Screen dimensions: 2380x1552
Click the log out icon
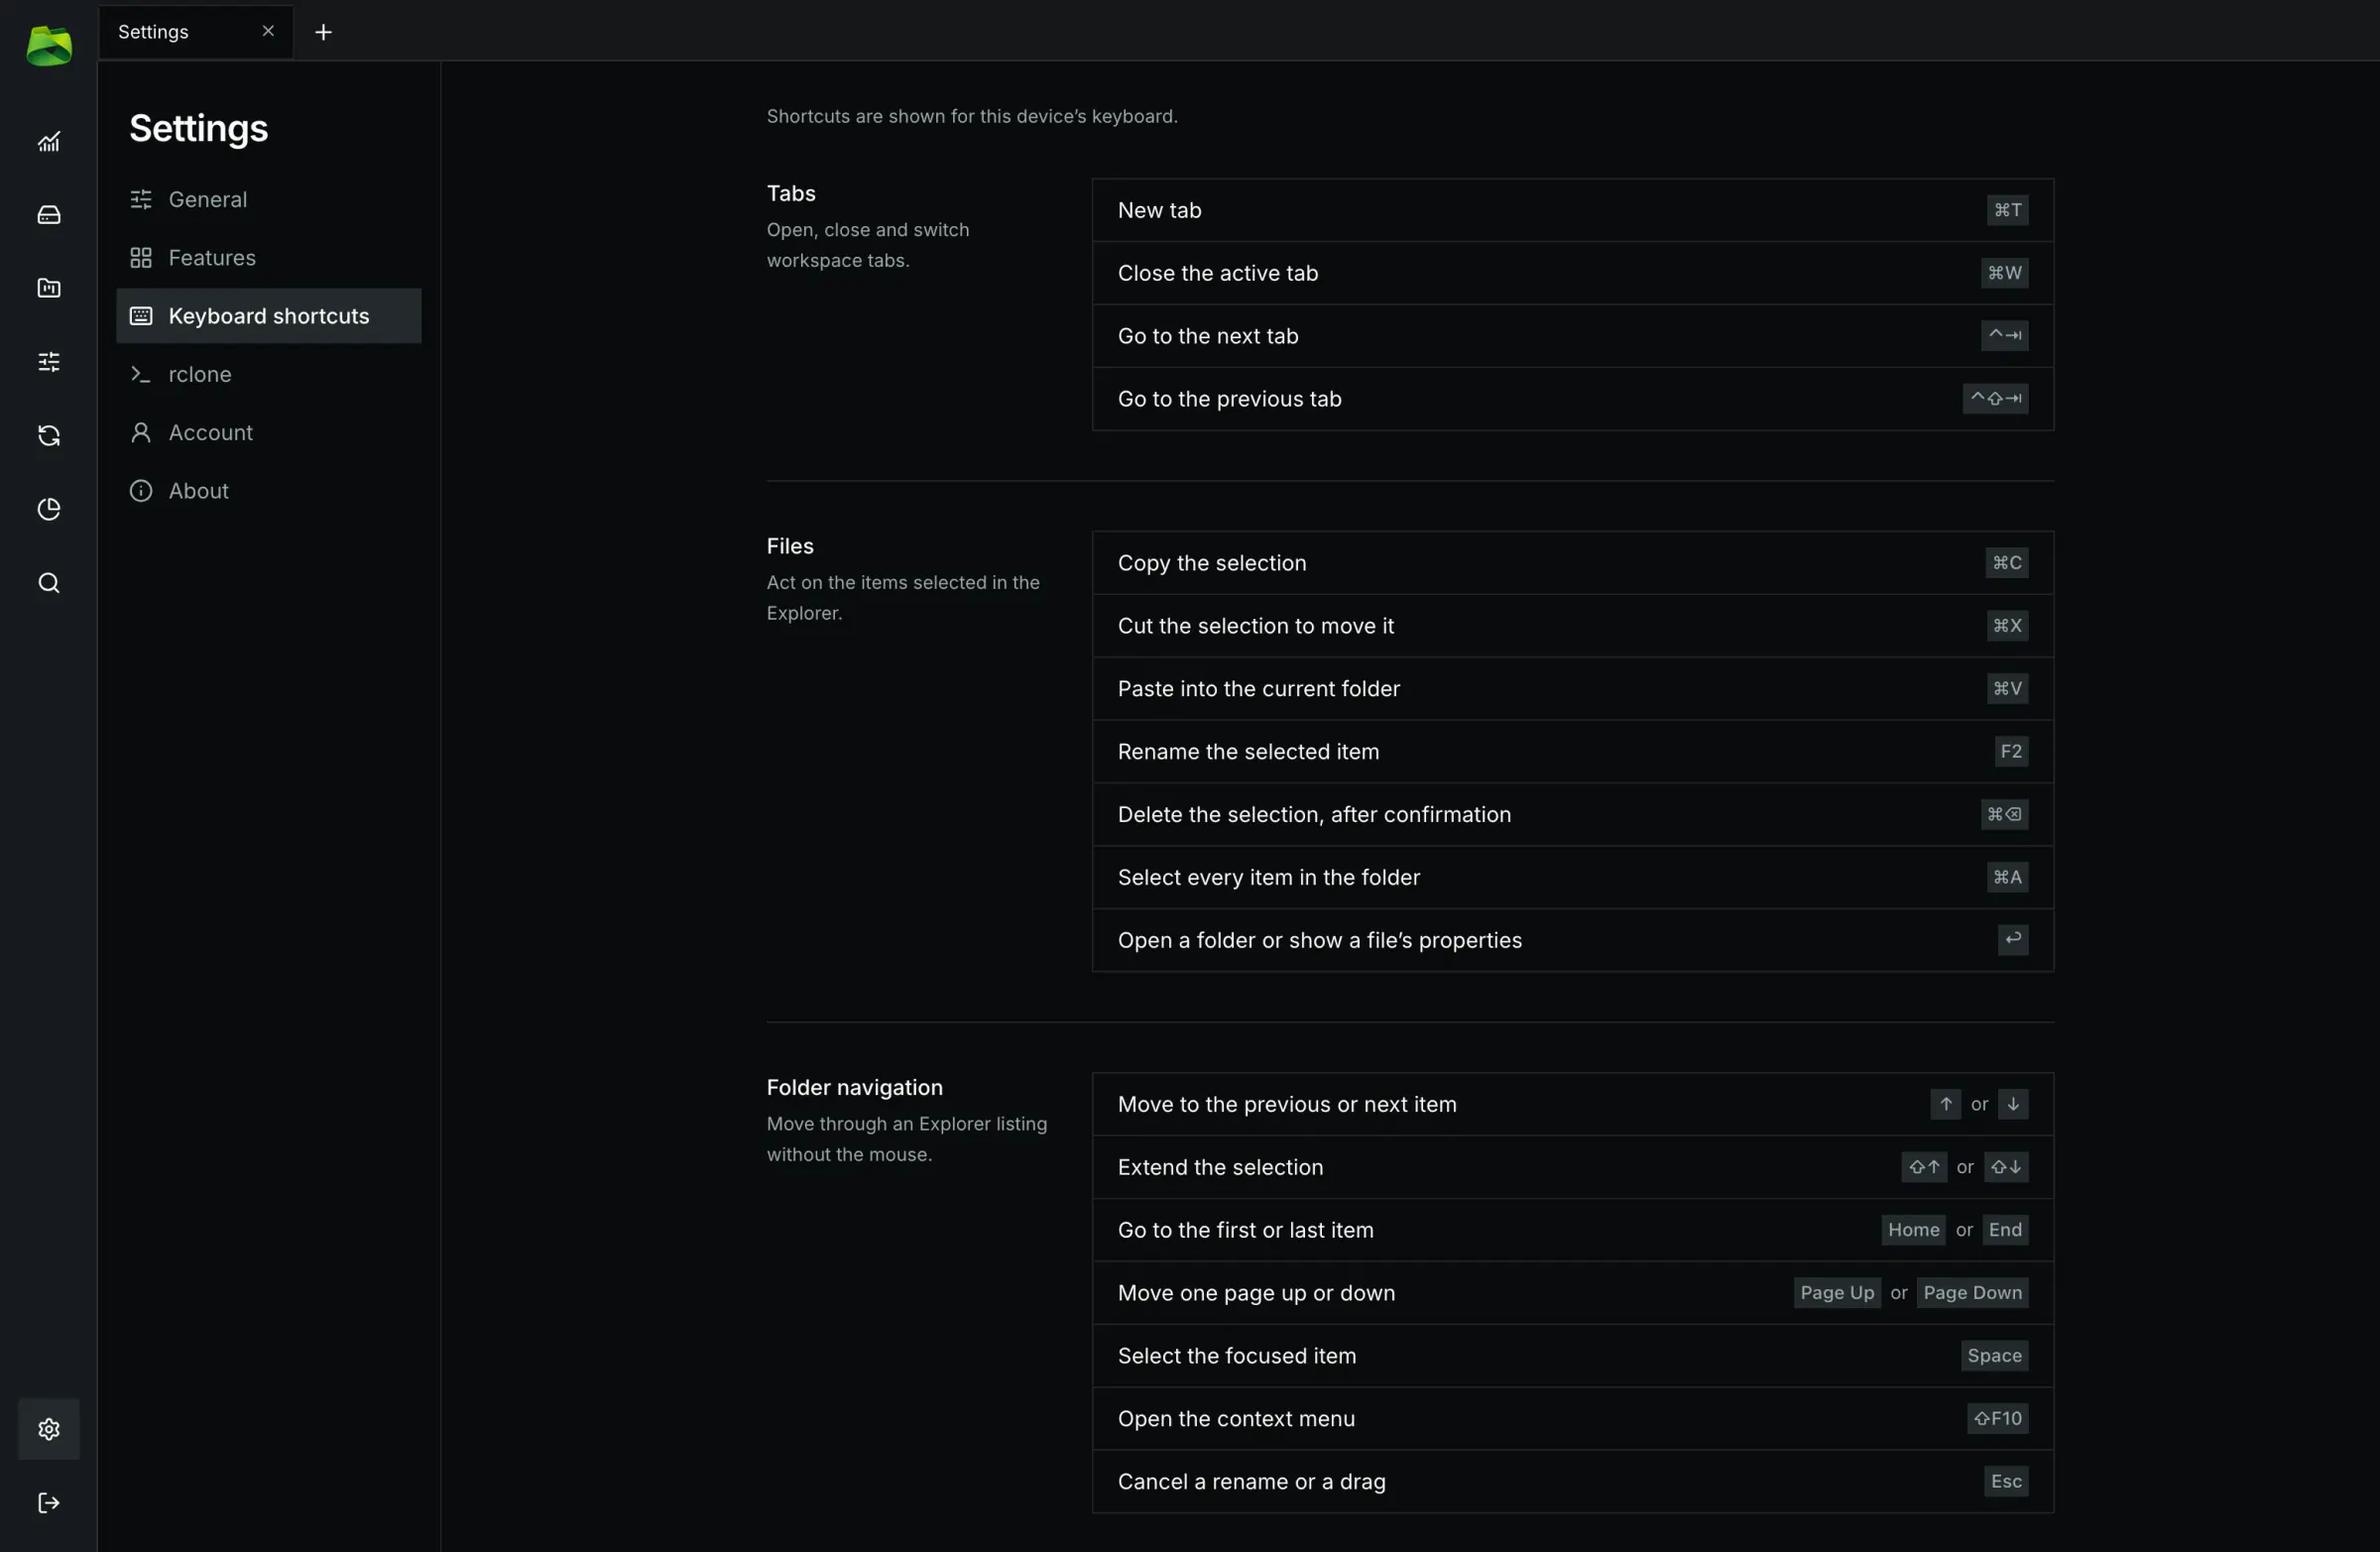tap(49, 1503)
